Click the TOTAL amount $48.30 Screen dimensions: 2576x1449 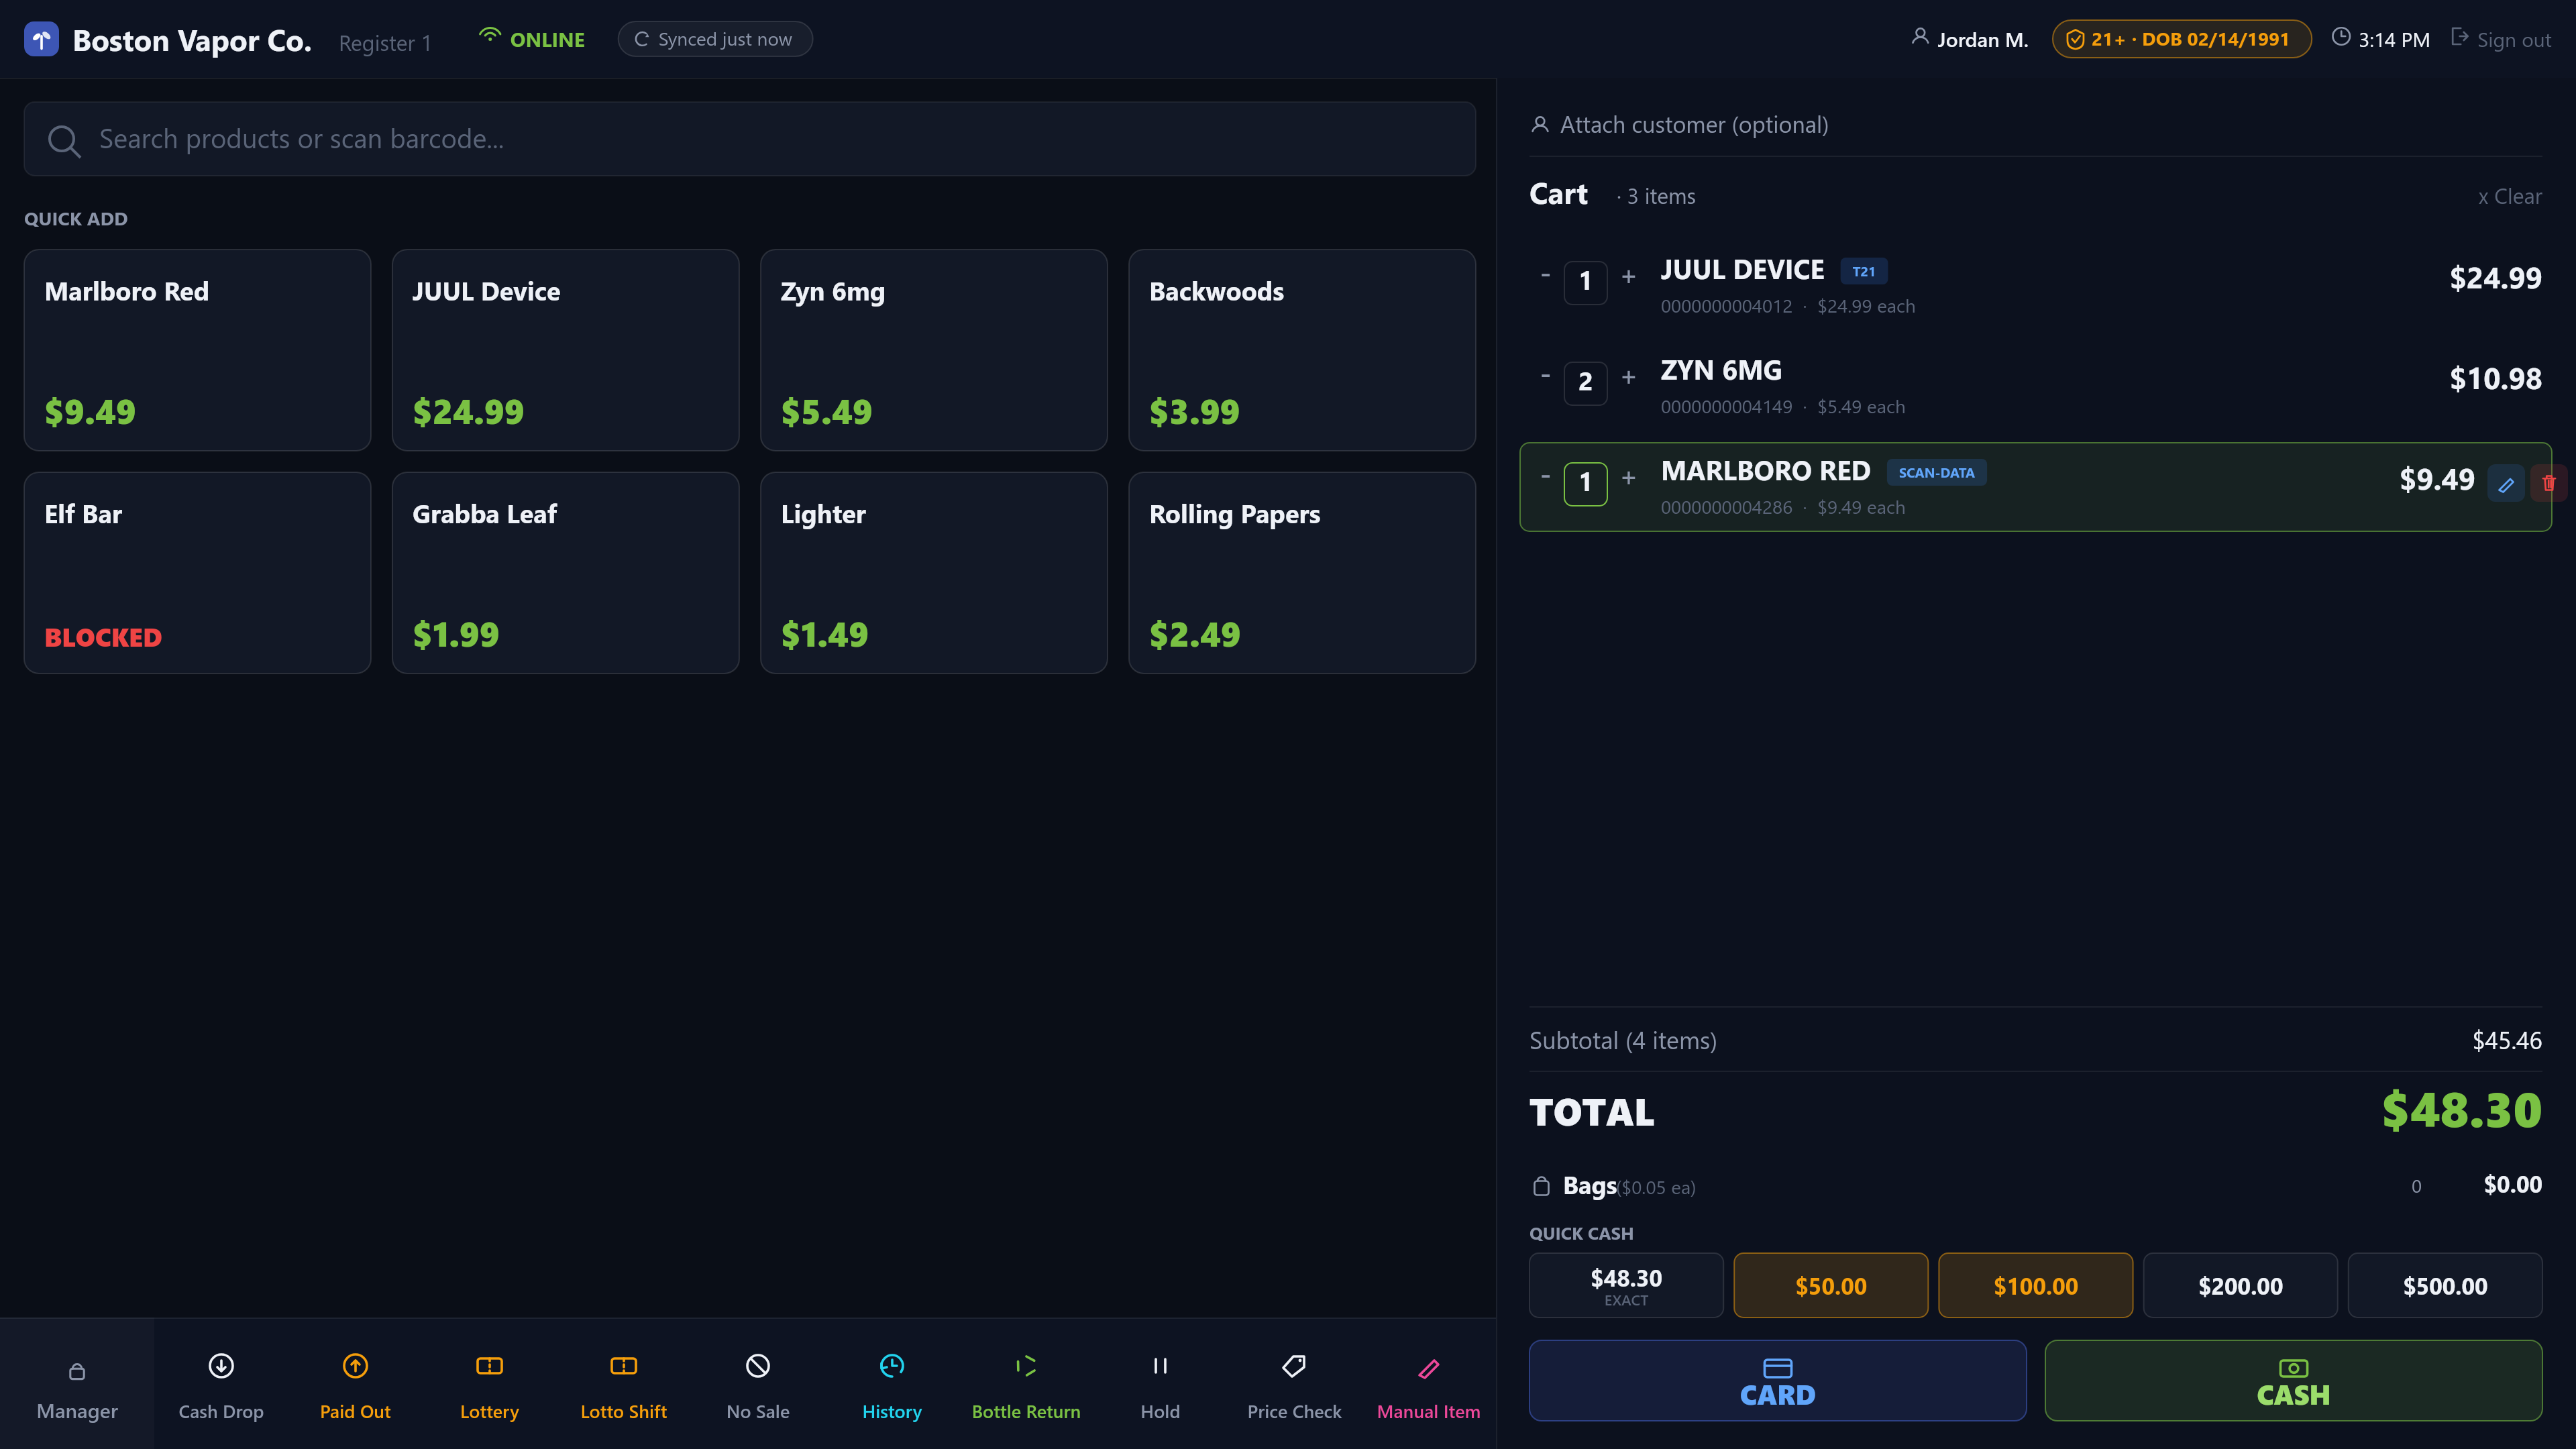2461,1111
